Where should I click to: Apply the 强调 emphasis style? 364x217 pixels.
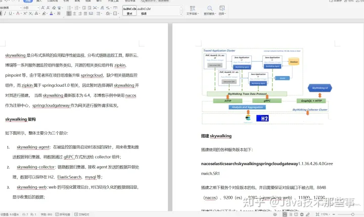coord(144,11)
